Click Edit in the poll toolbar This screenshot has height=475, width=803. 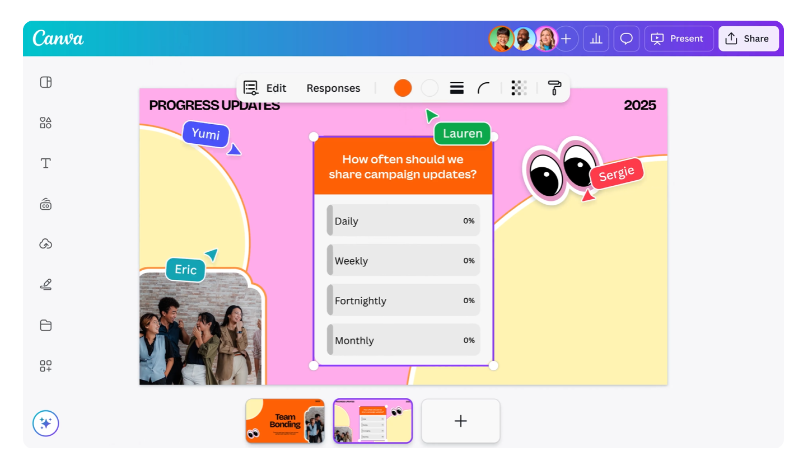(x=265, y=88)
